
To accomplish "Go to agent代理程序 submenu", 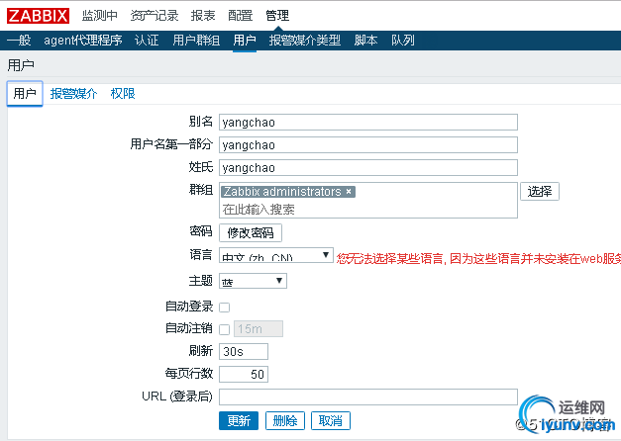I will click(x=83, y=41).
